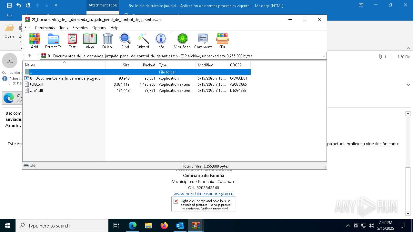Open the Favorites menu
Image resolution: width=413 pixels, height=232 pixels.
80,28
